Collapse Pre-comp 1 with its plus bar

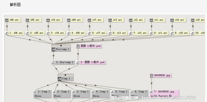pos(61,45)
